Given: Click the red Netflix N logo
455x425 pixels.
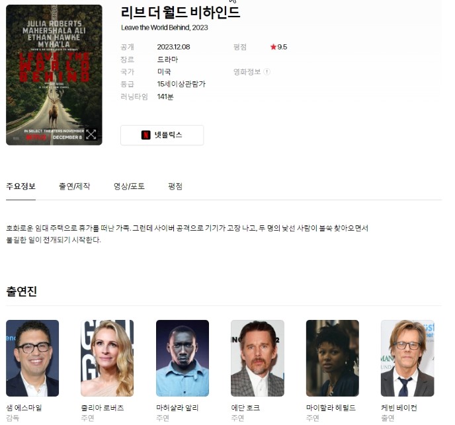Looking at the screenshot, I should 145,135.
